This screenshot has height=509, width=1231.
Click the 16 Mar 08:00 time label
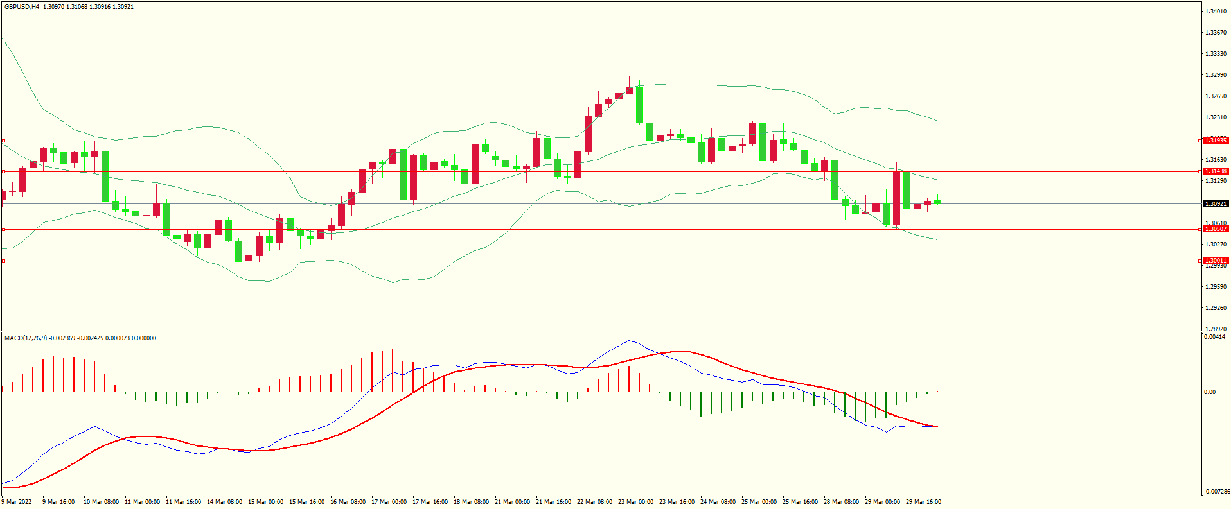348,502
